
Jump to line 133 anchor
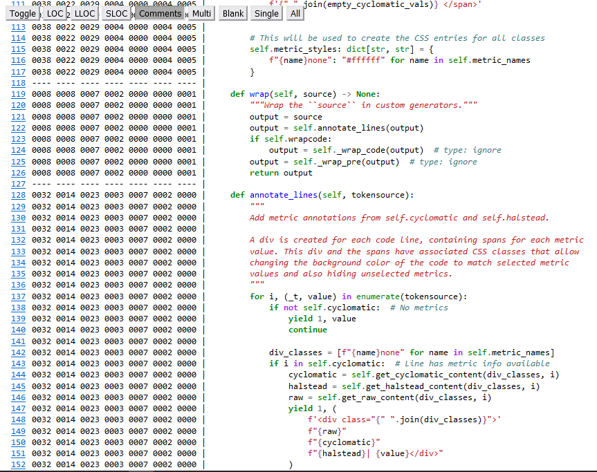coord(18,252)
